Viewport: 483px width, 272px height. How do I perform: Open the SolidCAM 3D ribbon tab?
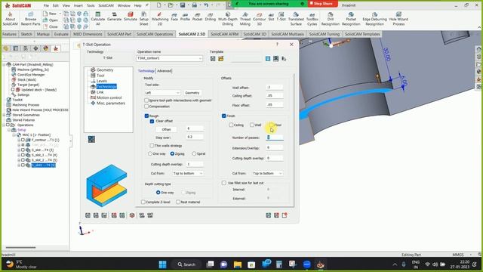point(255,34)
